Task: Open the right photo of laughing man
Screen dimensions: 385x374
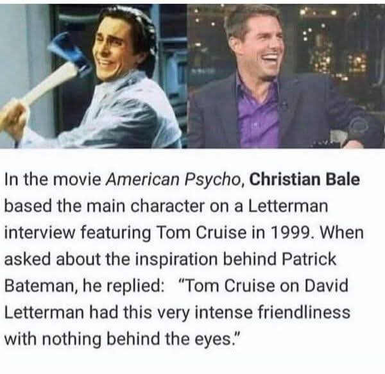Action: 286,76
